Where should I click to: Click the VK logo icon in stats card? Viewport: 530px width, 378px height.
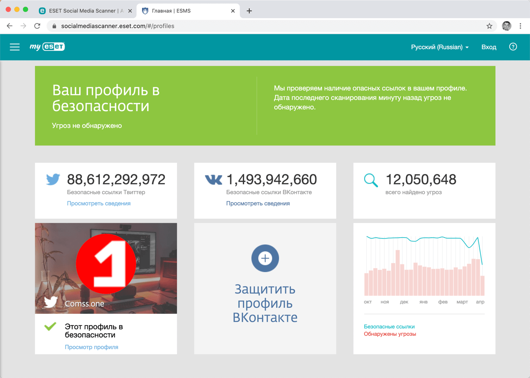213,180
